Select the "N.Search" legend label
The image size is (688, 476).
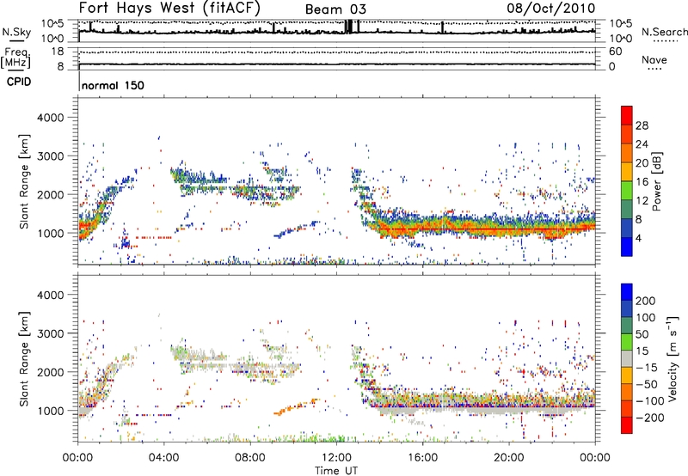tap(664, 32)
